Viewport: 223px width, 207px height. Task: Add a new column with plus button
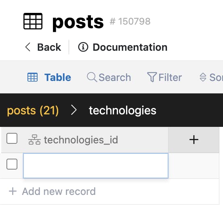pos(194,140)
